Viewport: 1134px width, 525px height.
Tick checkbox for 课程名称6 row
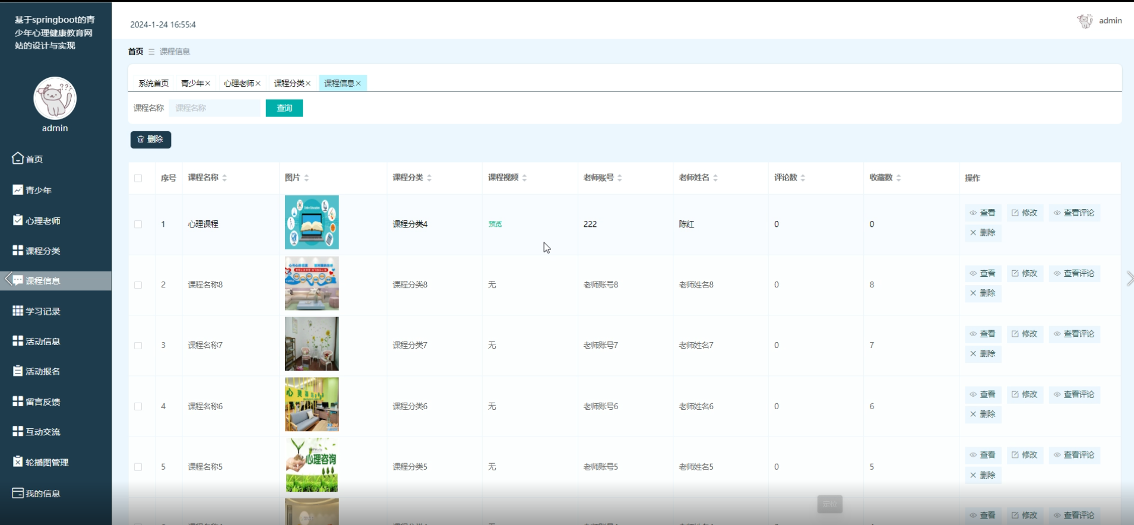[138, 407]
